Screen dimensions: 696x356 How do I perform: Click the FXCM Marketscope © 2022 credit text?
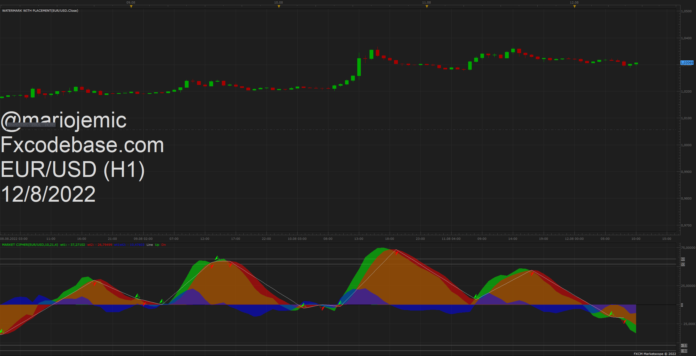coord(655,354)
